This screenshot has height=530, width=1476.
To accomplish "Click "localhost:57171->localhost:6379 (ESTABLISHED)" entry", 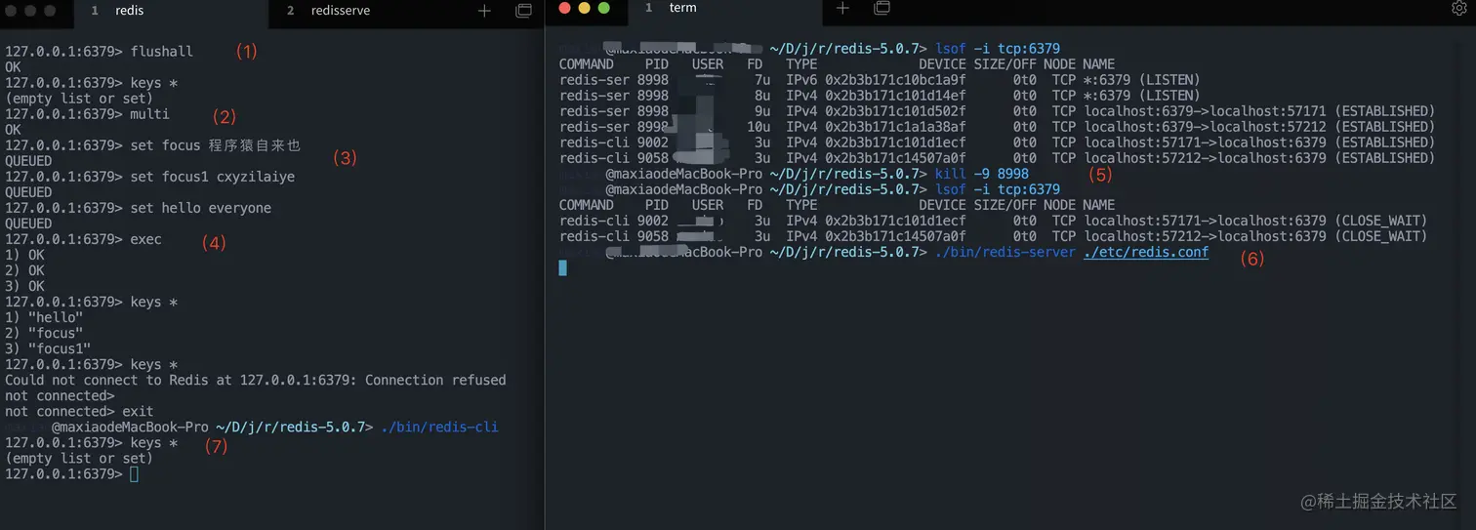I will 1260,142.
